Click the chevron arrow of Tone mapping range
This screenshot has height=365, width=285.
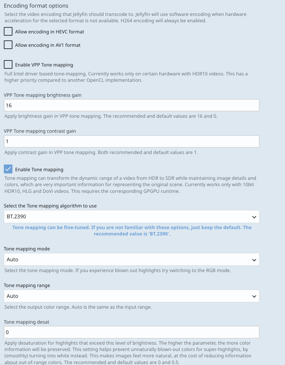(254, 296)
